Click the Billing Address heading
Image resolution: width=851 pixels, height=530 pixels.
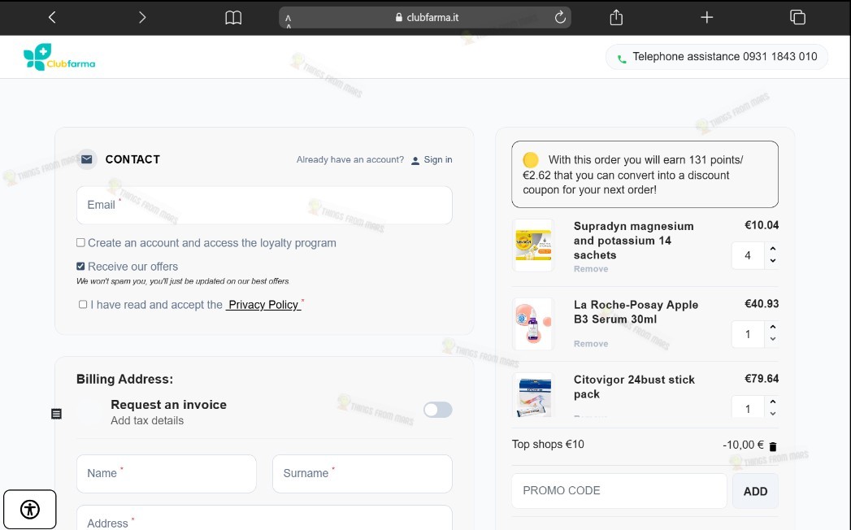(124, 379)
